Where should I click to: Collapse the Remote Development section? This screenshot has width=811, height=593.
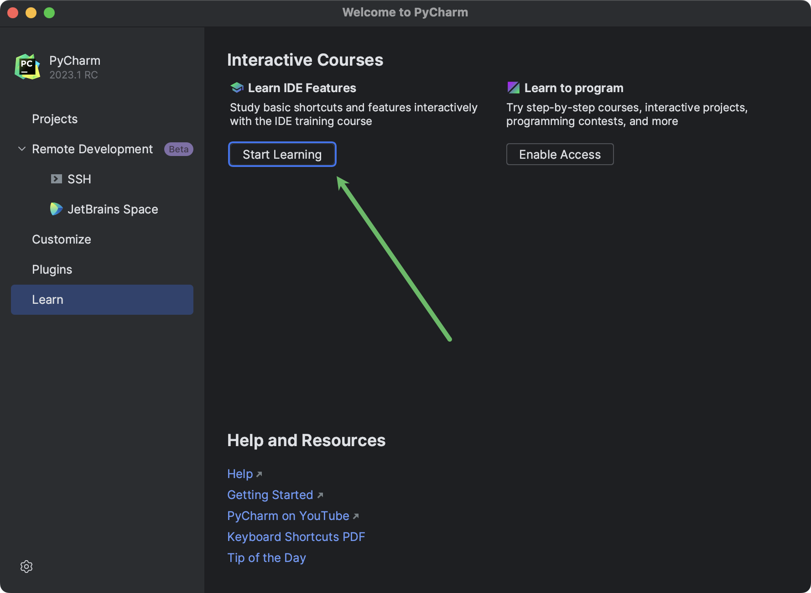pyautogui.click(x=21, y=149)
